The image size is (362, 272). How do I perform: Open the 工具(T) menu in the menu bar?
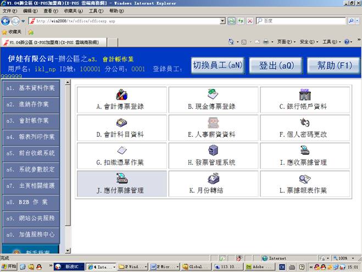point(96,10)
